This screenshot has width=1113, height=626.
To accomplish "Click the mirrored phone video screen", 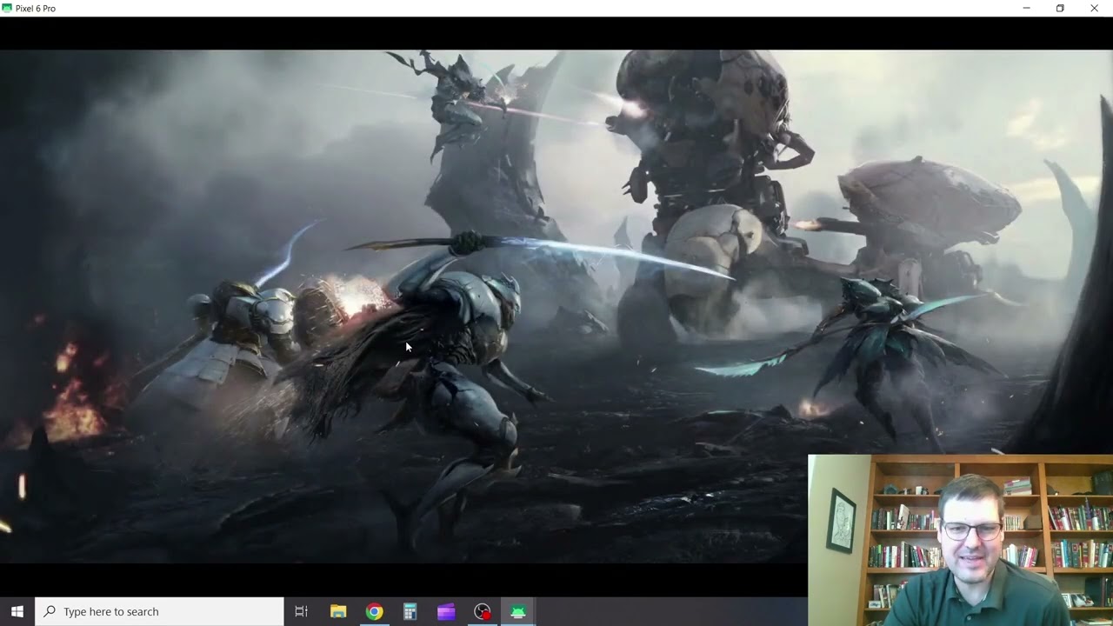I will coord(556,306).
